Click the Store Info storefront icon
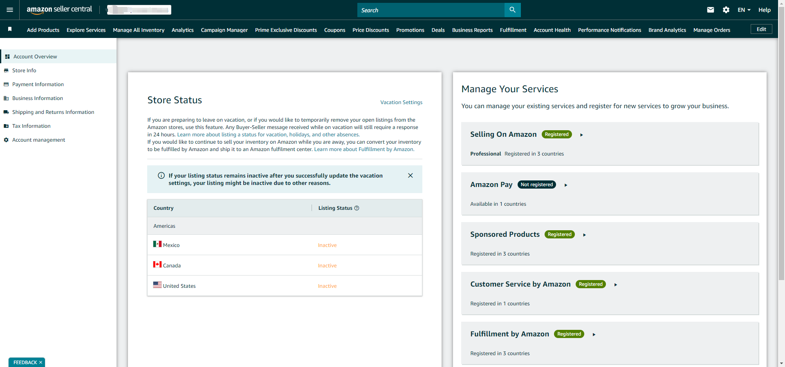This screenshot has height=367, width=785. pos(6,71)
